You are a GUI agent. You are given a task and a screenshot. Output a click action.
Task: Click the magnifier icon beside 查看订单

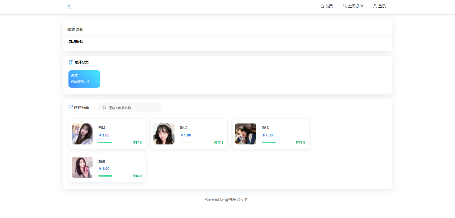pos(345,6)
